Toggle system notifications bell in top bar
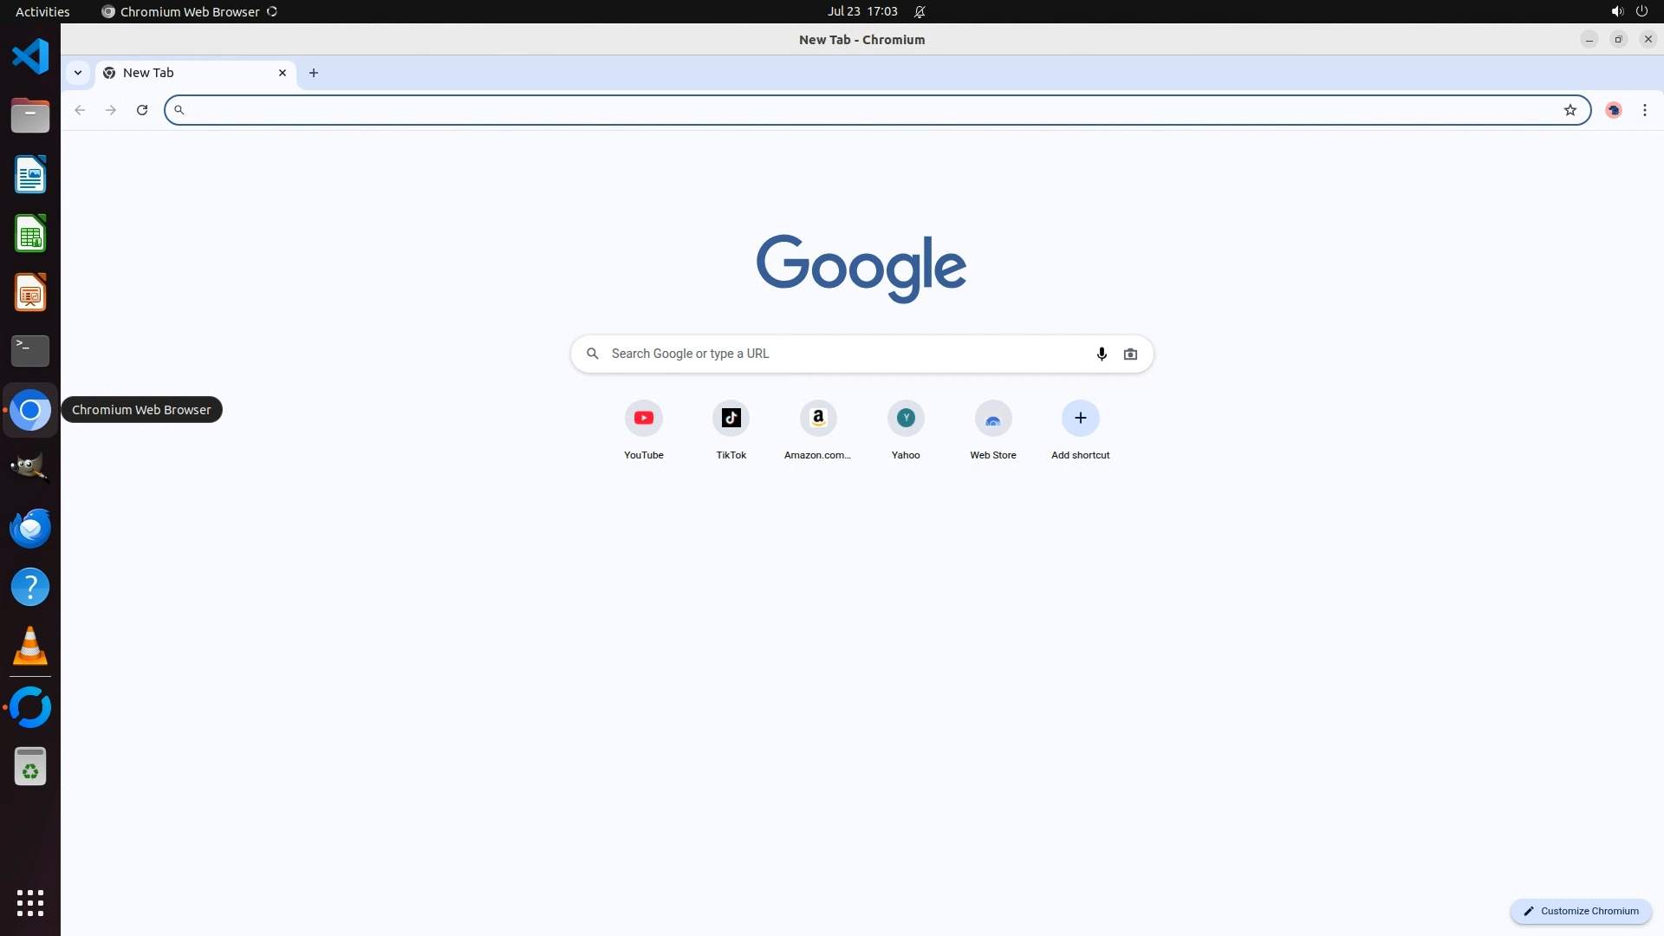 pyautogui.click(x=920, y=11)
